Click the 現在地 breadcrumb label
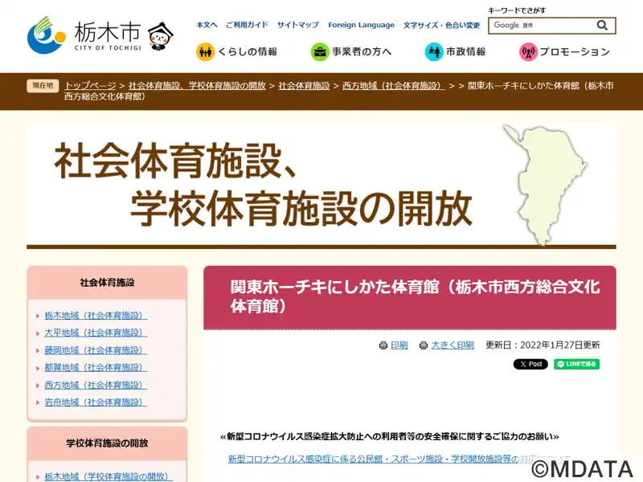Image resolution: width=643 pixels, height=482 pixels. click(43, 86)
